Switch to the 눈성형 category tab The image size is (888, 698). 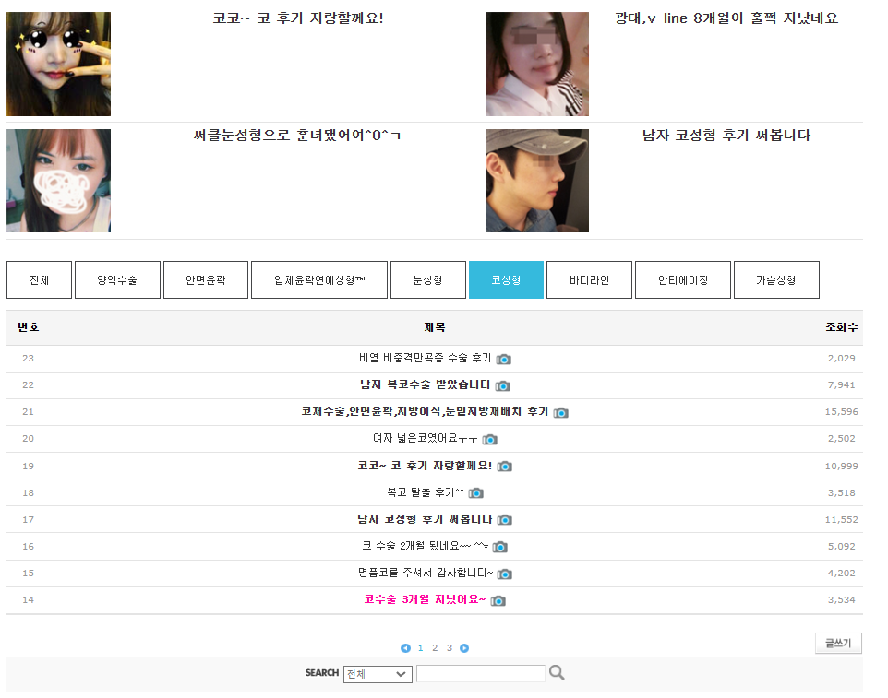point(427,280)
